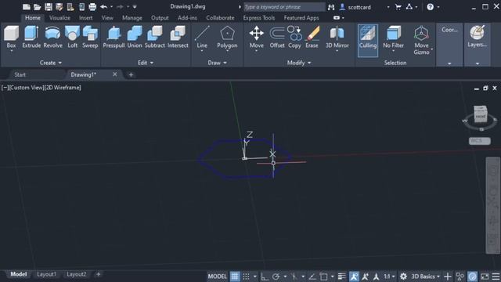This screenshot has height=282, width=501.
Task: Toggle hardware acceleration status icon
Action: point(472,277)
